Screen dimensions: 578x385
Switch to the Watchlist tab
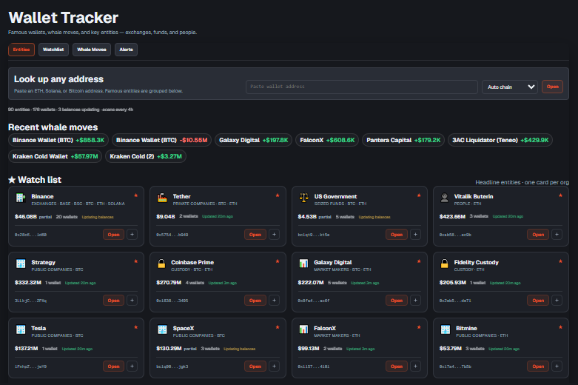click(53, 50)
